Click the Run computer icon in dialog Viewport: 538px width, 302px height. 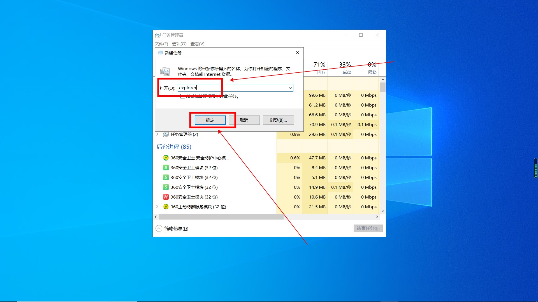tap(165, 72)
